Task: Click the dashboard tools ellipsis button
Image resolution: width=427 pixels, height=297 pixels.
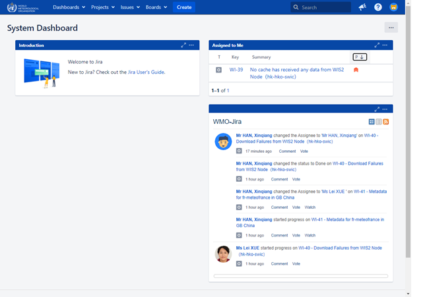Action: coord(391,28)
